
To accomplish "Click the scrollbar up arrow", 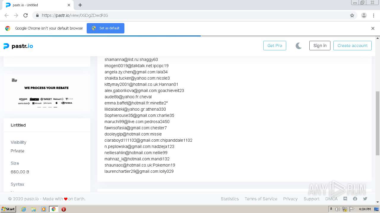I will tap(378, 38).
